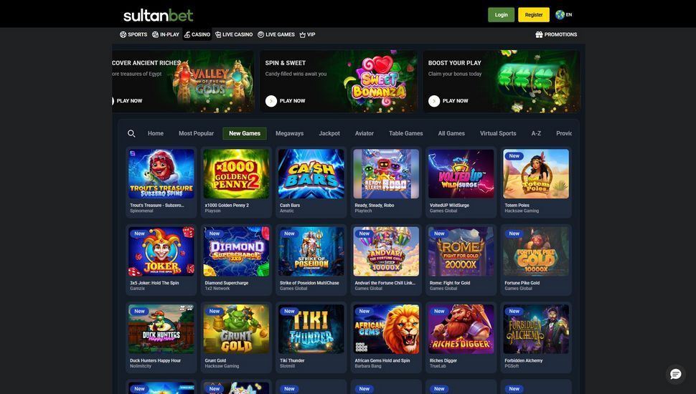Open the Riches Digger game thumbnail
The image size is (696, 394).
point(461,329)
